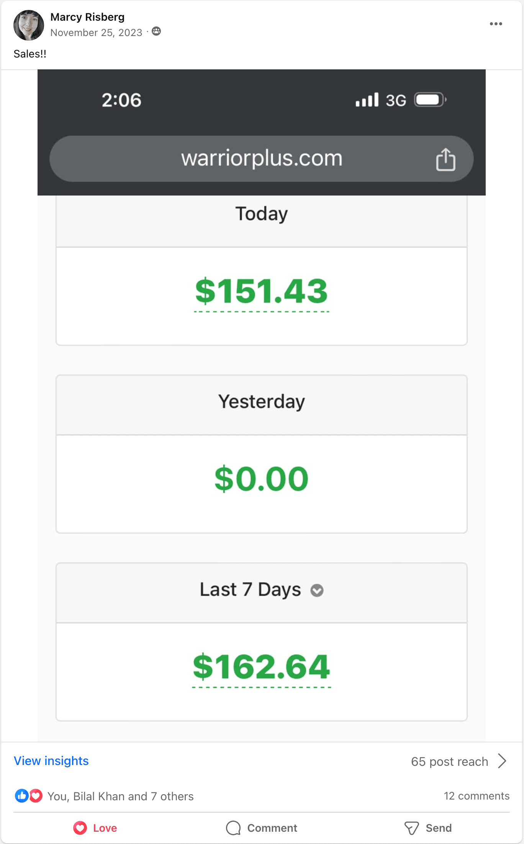Open the three-dot post options menu
This screenshot has width=524, height=844.
(x=496, y=24)
